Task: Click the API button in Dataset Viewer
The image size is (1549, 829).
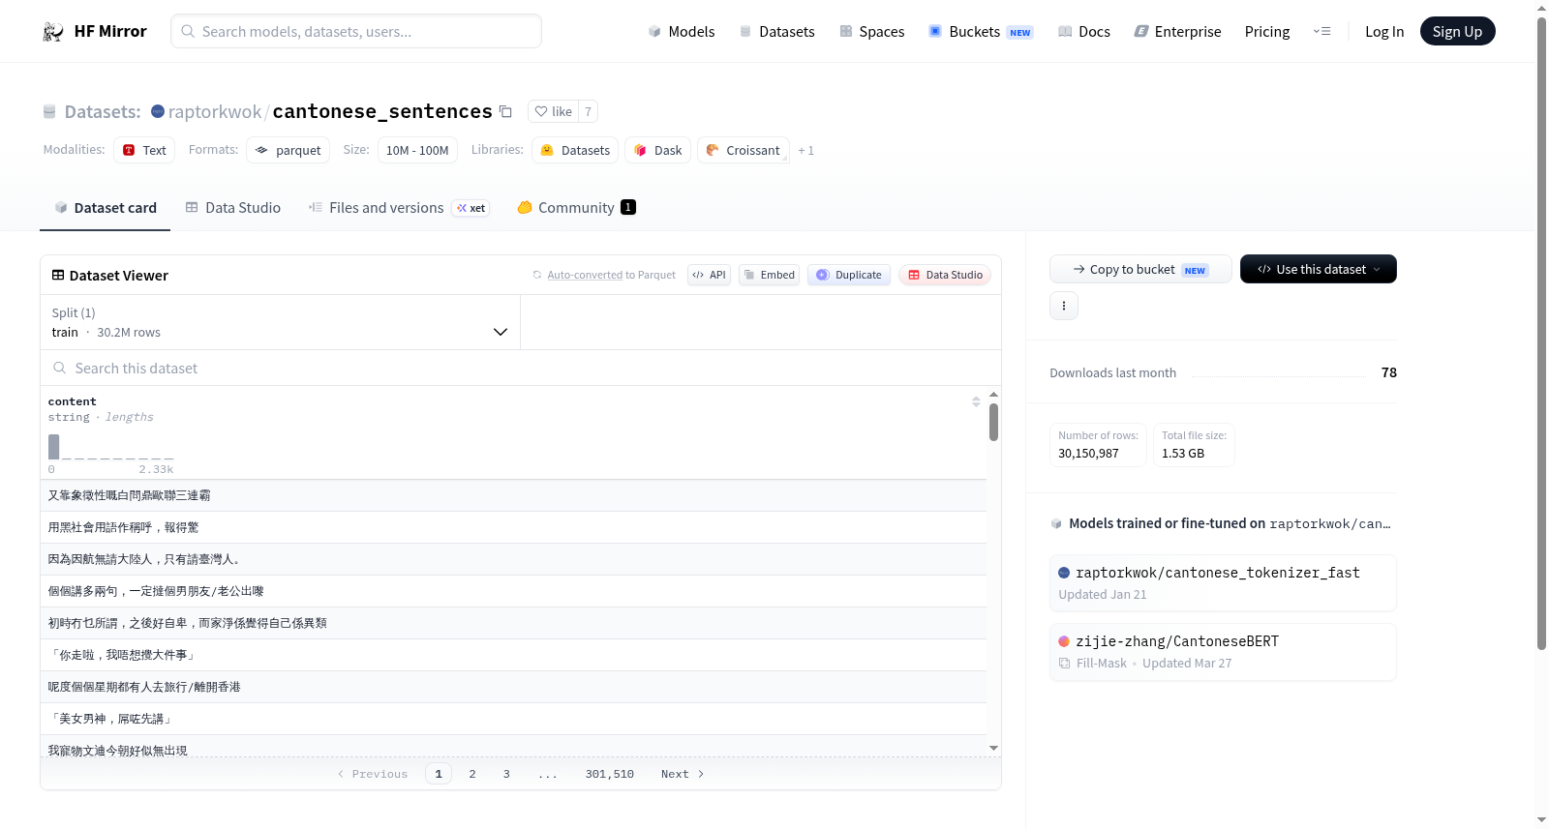Action: [x=709, y=276]
